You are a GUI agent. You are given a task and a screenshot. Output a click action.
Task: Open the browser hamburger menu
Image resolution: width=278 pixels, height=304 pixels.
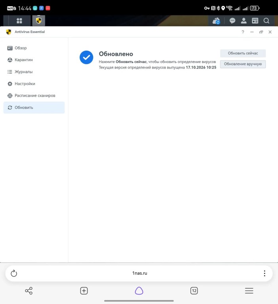coord(249,291)
